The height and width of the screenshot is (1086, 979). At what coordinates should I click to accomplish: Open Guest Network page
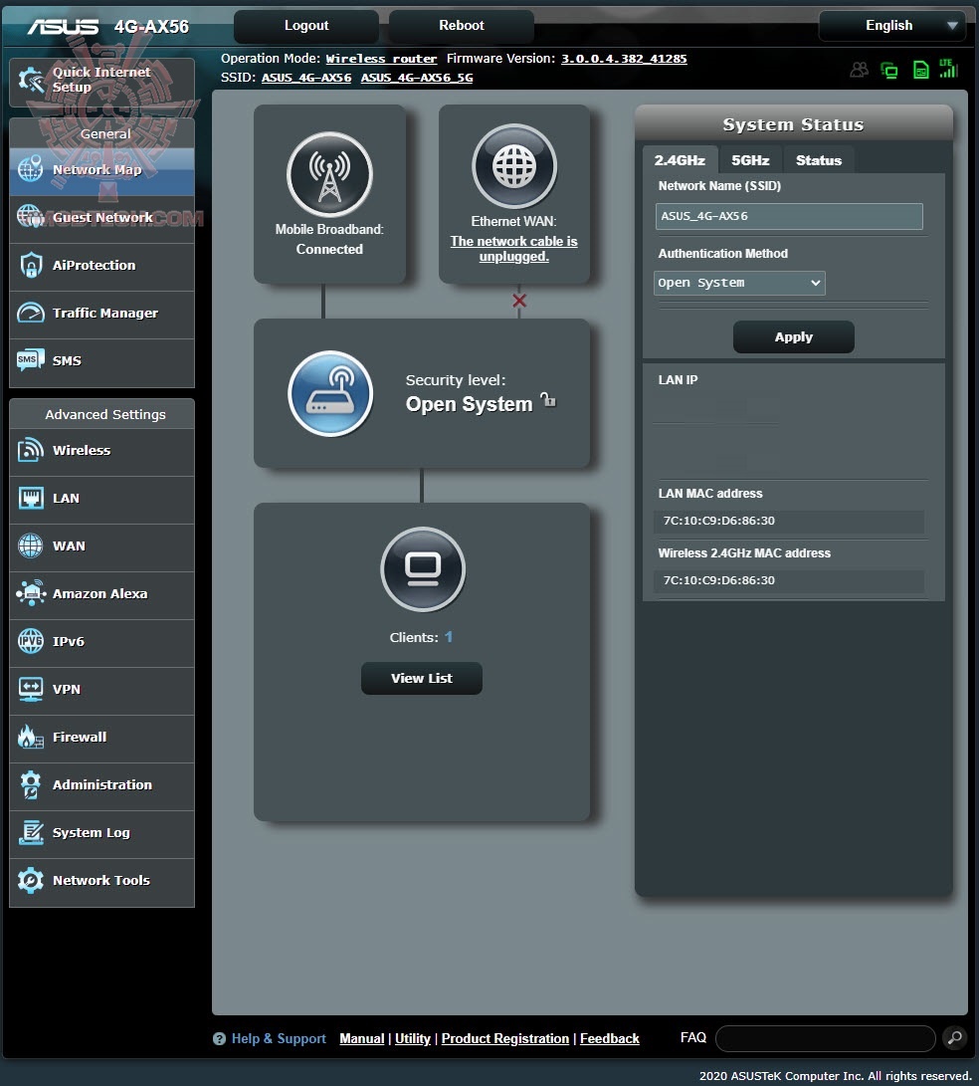(x=101, y=218)
